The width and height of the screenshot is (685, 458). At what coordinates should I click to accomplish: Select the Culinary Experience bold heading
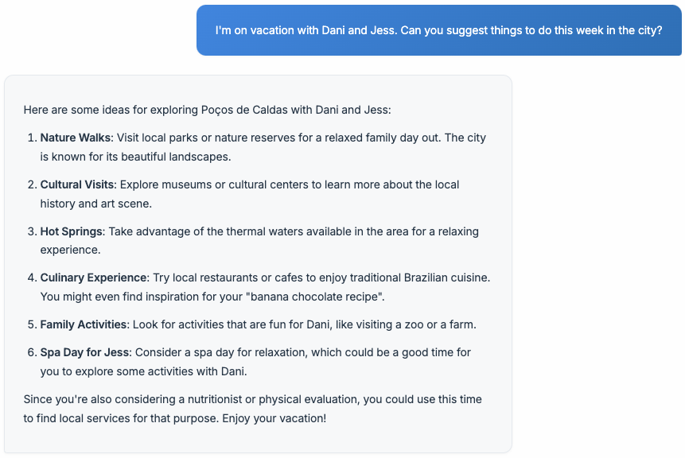pyautogui.click(x=94, y=278)
